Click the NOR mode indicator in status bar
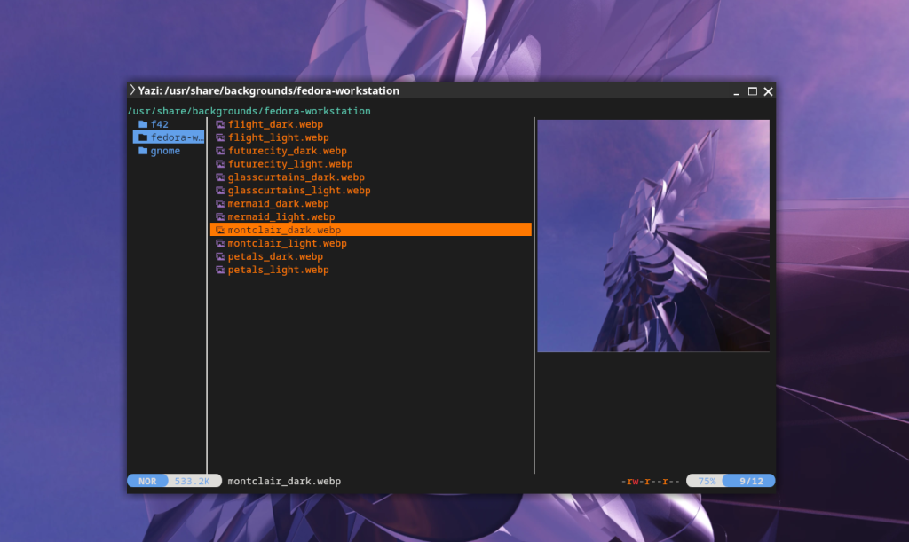Image resolution: width=909 pixels, height=542 pixels. [x=147, y=481]
